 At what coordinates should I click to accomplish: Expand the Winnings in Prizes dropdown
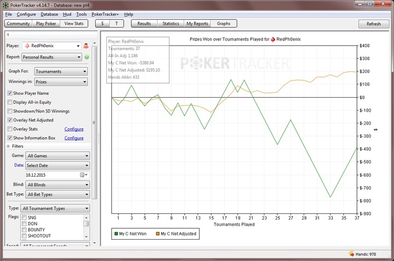click(61, 82)
